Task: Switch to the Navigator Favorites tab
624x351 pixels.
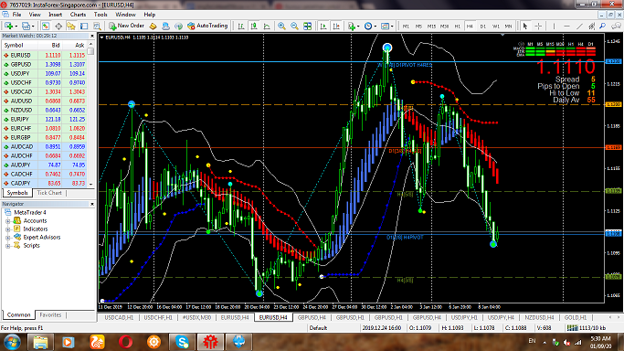Action: tap(50, 314)
